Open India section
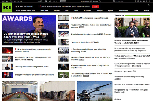Viewport: 153px width, 101px height. coord(67,10)
